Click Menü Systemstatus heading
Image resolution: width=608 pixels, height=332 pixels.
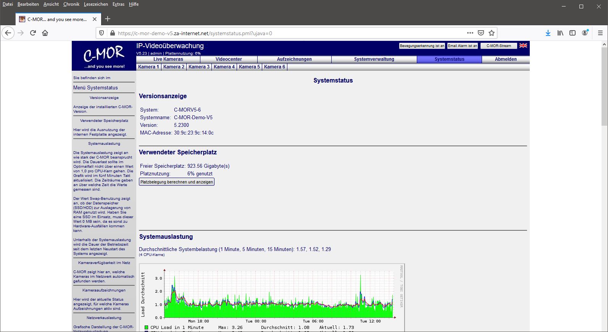95,88
